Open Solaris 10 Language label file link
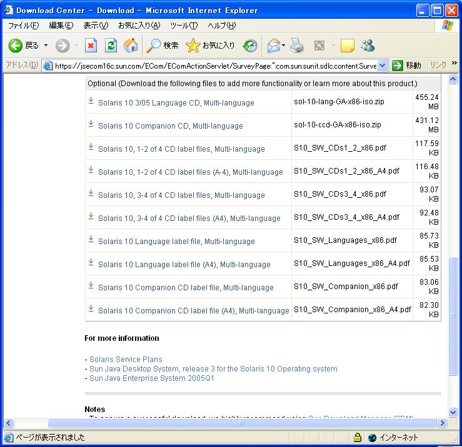462x447 pixels. tap(176, 242)
